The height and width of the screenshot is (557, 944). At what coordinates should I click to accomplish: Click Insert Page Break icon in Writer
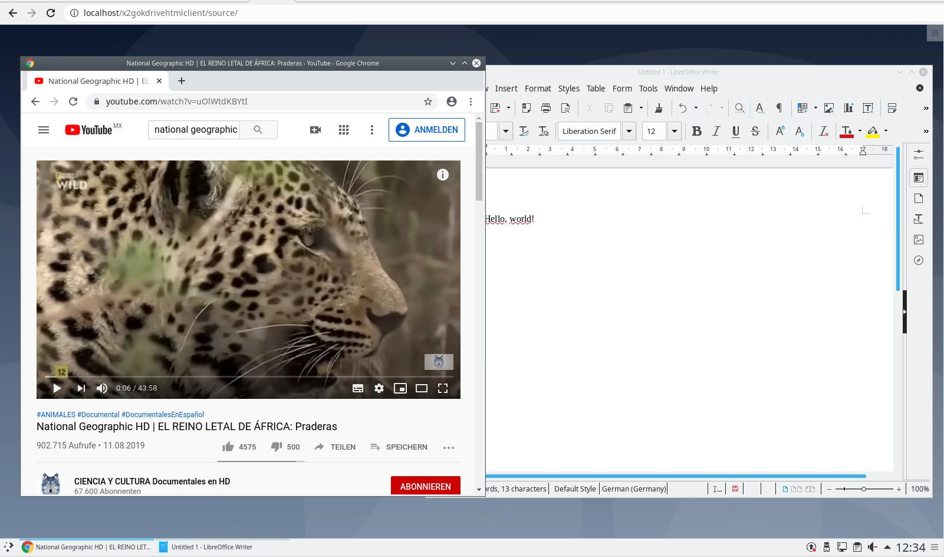pos(892,108)
